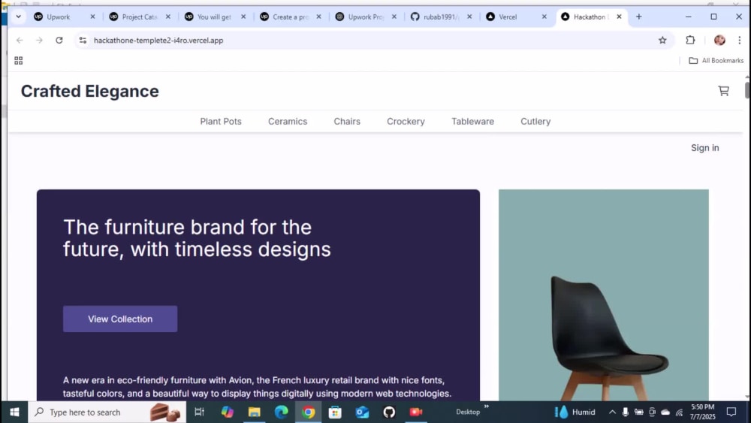Open the Humid weather widget
This screenshot has height=423, width=751.
pos(575,412)
